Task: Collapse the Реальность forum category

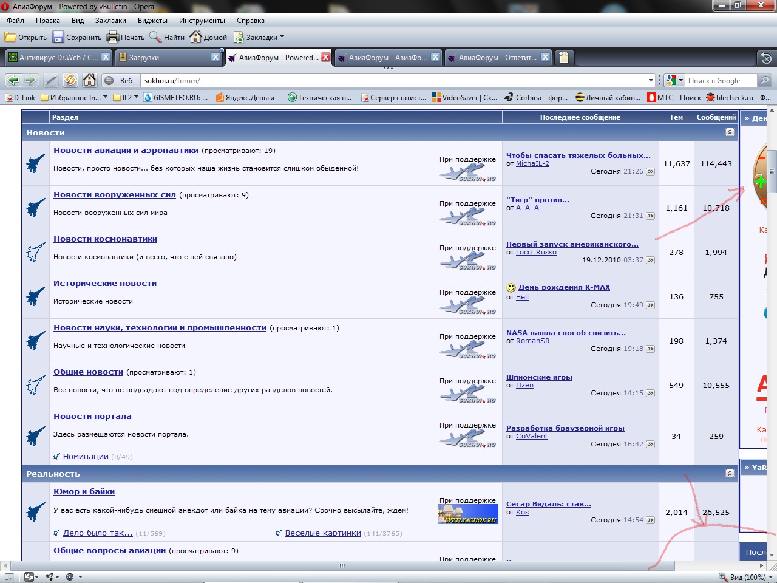Action: pos(730,474)
